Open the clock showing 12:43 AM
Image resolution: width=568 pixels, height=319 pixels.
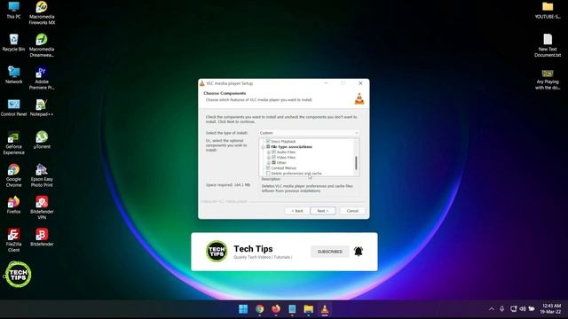[x=550, y=308]
